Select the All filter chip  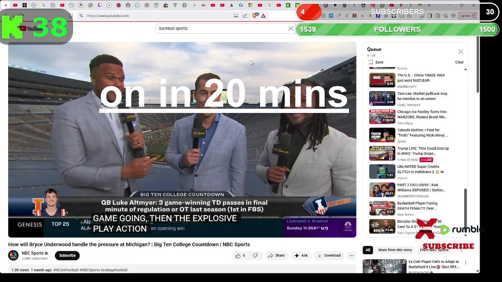368,250
